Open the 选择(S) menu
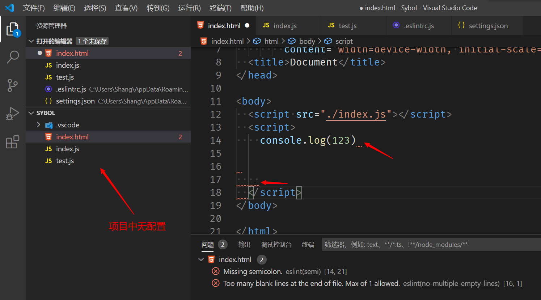This screenshot has width=541, height=300. [x=95, y=8]
